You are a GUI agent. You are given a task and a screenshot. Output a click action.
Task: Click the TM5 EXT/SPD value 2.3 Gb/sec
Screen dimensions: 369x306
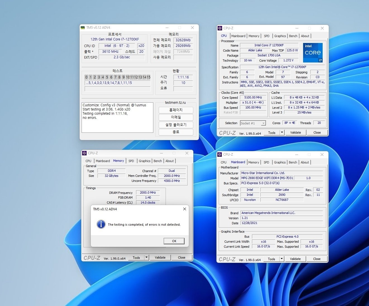[122, 57]
